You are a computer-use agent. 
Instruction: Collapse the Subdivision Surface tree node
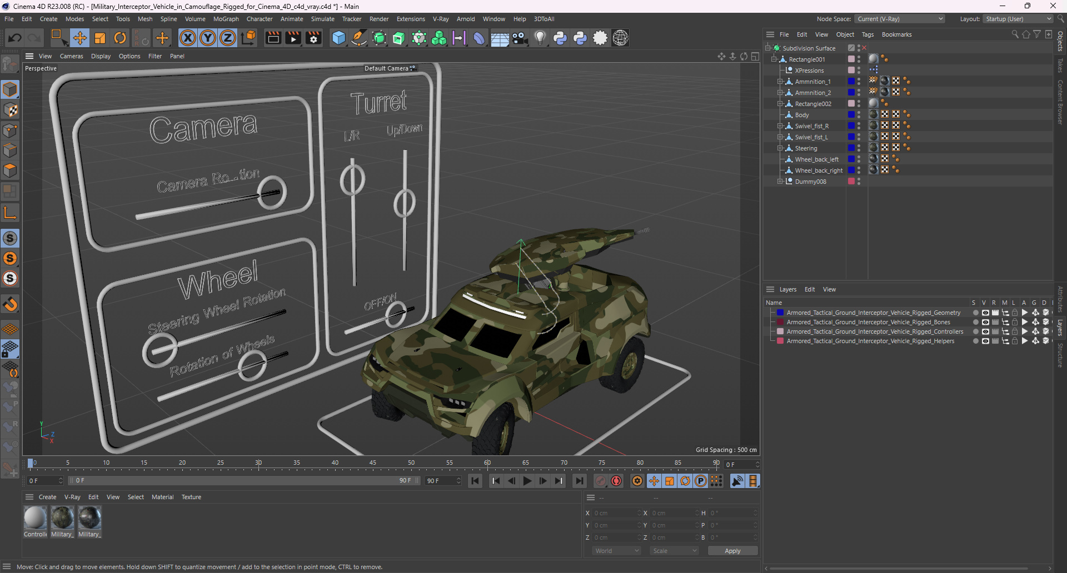pos(768,48)
